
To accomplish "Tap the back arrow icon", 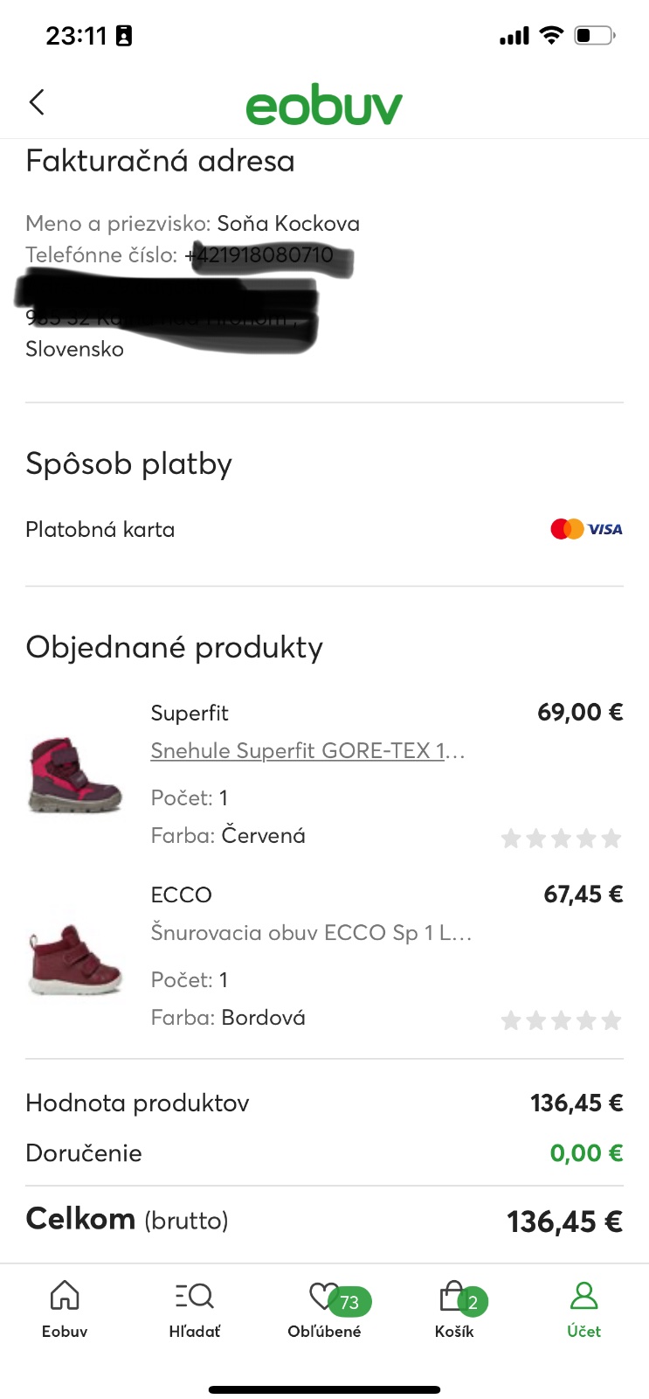I will 37,102.
